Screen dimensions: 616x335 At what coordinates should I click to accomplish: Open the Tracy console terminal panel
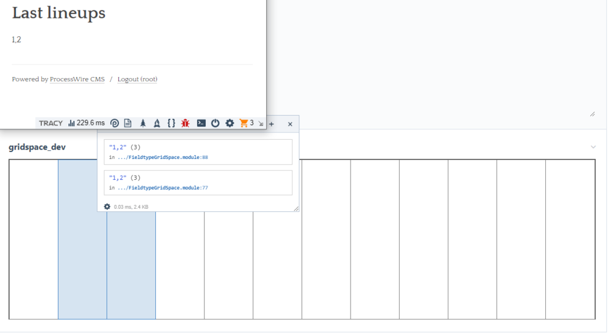point(201,123)
